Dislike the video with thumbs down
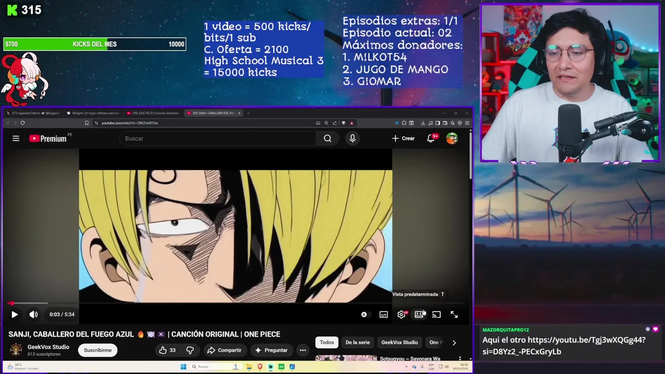Image resolution: width=665 pixels, height=374 pixels. pos(190,350)
